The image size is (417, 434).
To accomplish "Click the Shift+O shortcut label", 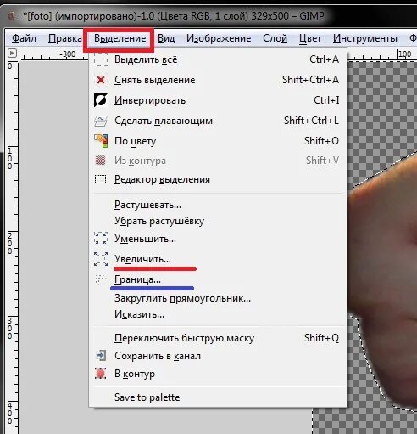I will tap(321, 141).
